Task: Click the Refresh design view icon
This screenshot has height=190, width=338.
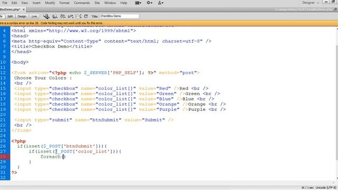Action: pos(86,16)
